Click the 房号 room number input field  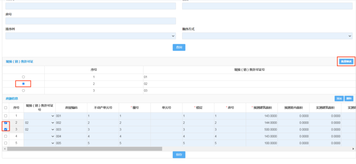(x=91, y=21)
